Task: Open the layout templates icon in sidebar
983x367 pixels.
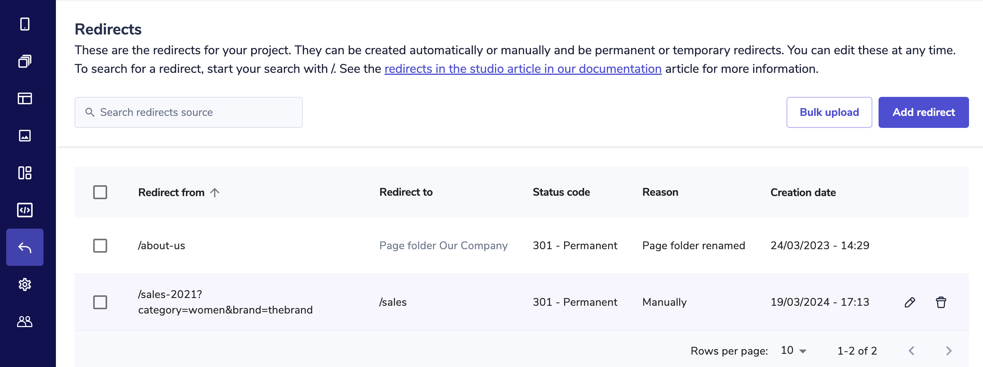Action: (25, 98)
